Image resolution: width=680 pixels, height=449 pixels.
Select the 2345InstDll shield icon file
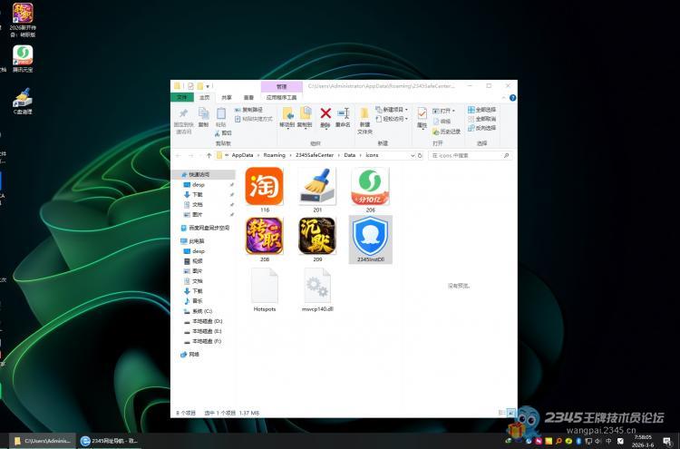(369, 239)
